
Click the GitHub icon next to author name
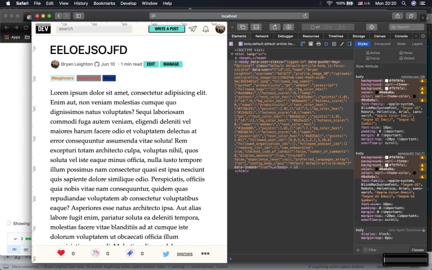click(97, 64)
